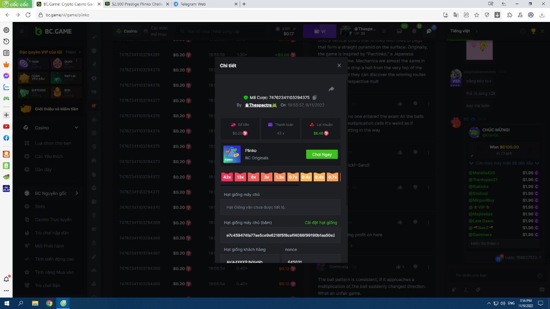Copy the bet ID number

click(315, 98)
